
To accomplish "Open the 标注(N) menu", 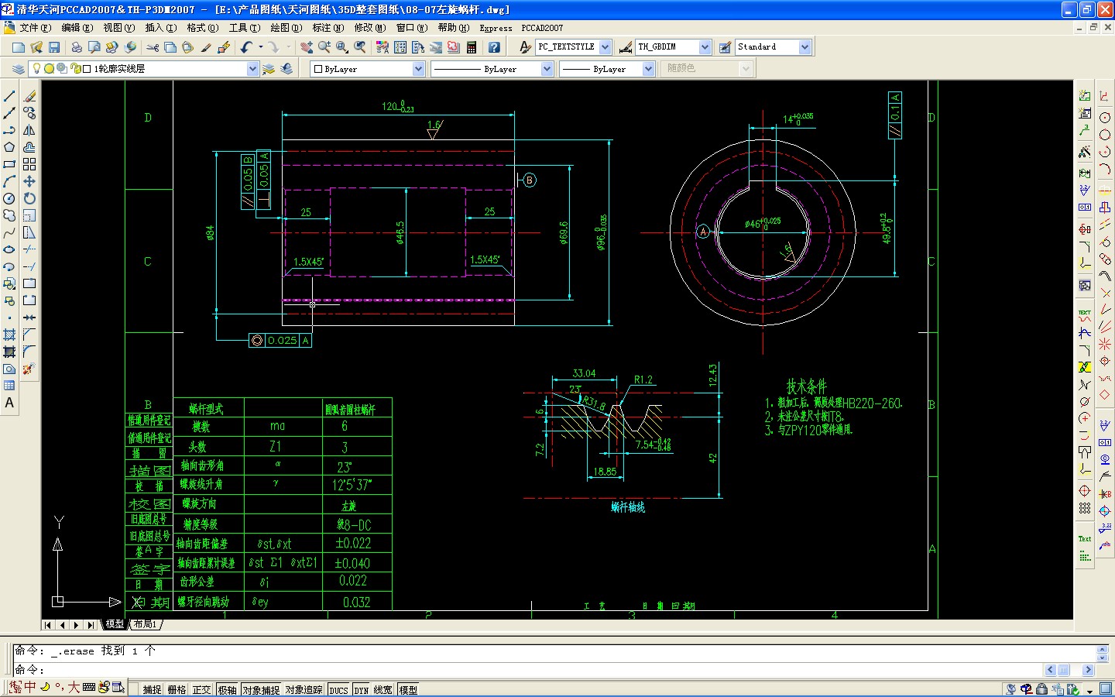I will [328, 28].
